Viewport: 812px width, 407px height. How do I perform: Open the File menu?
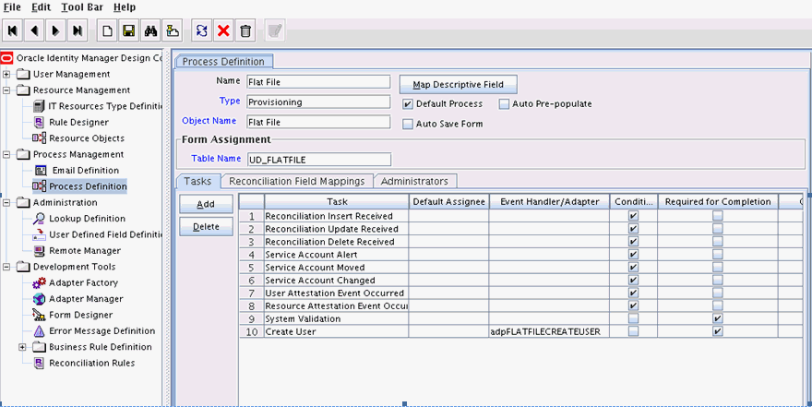(x=12, y=7)
